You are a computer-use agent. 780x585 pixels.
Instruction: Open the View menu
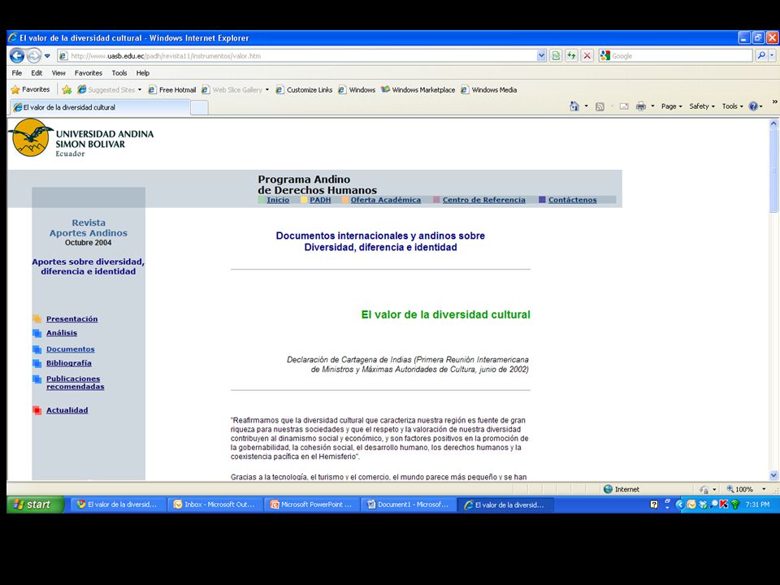[x=58, y=72]
